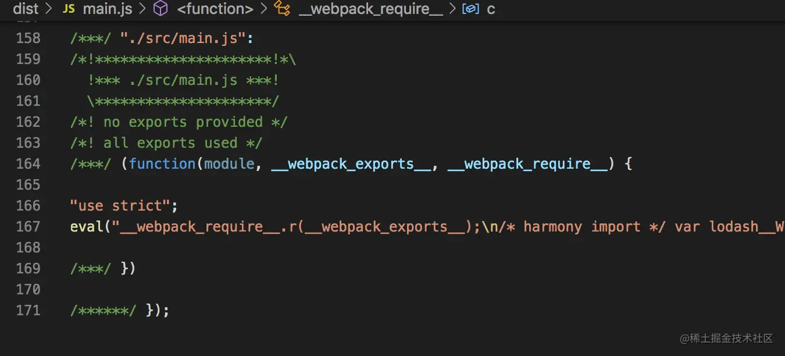This screenshot has width=785, height=356.
Task: Click line number 171 in the gutter
Action: pos(28,311)
